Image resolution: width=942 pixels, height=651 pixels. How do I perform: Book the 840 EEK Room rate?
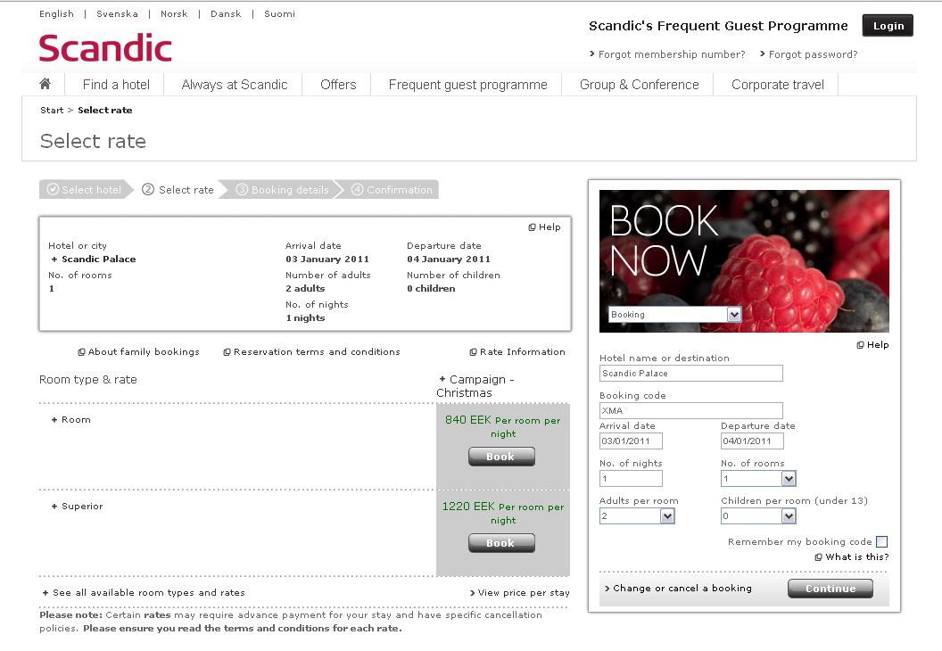(501, 457)
